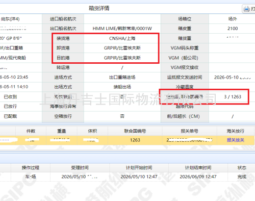Click the 出场方式 label
Screen dimensions: 255x201
[63, 87]
